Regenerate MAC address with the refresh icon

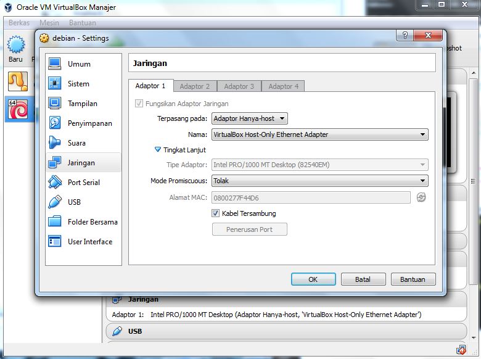point(421,197)
